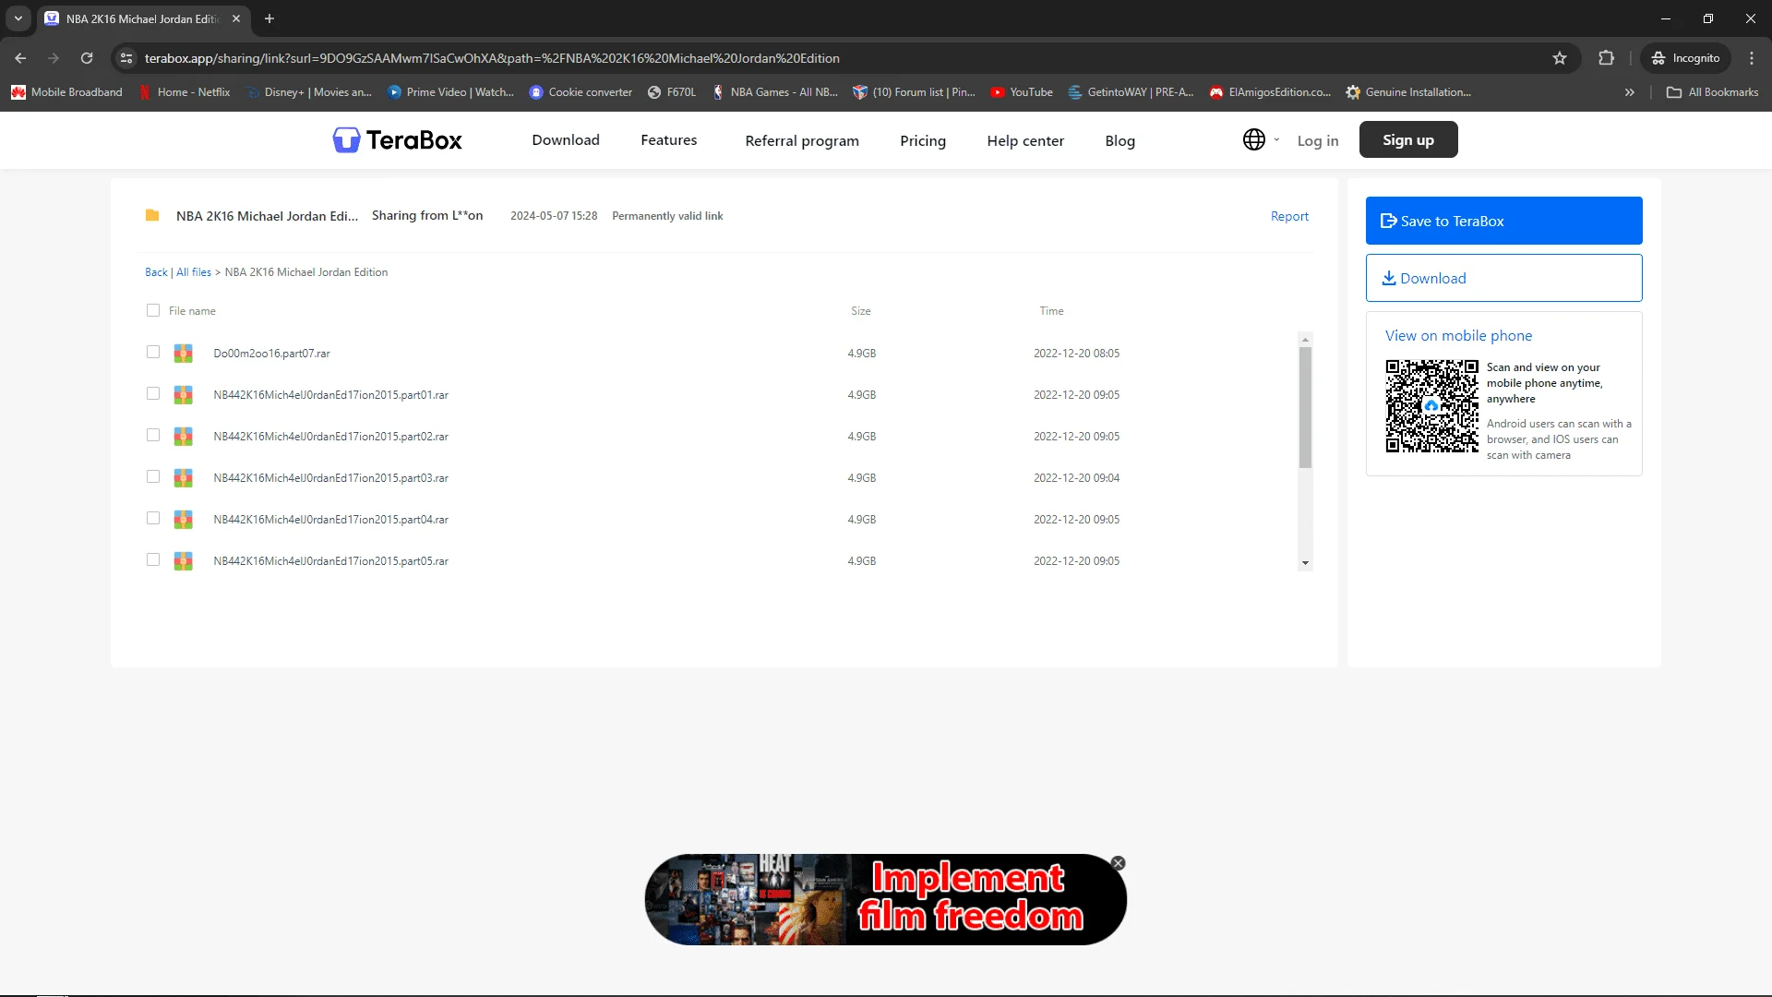Click the file list scroll down arrow
The width and height of the screenshot is (1772, 997).
[x=1305, y=563]
